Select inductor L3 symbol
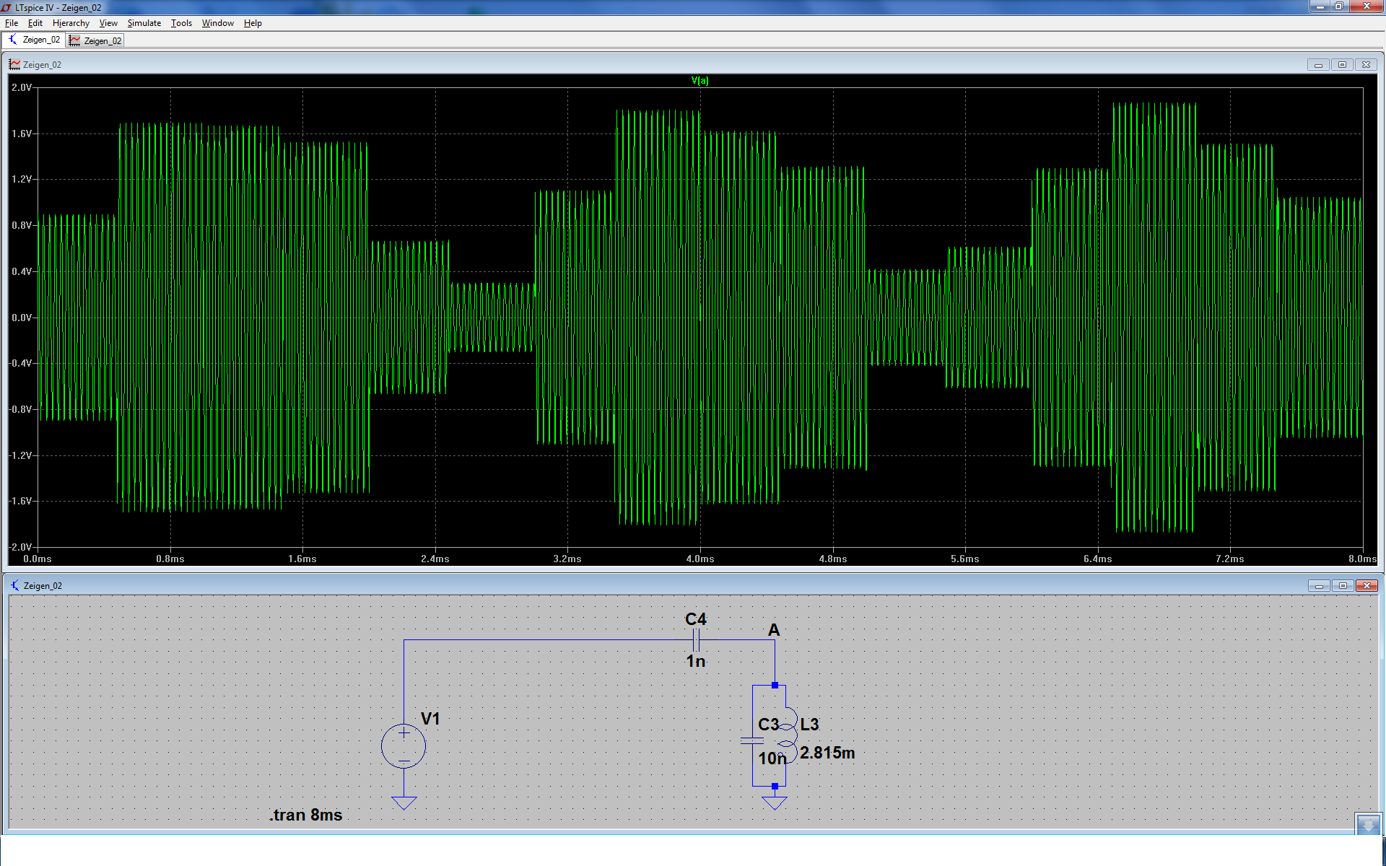Image resolution: width=1386 pixels, height=866 pixels. pos(787,735)
